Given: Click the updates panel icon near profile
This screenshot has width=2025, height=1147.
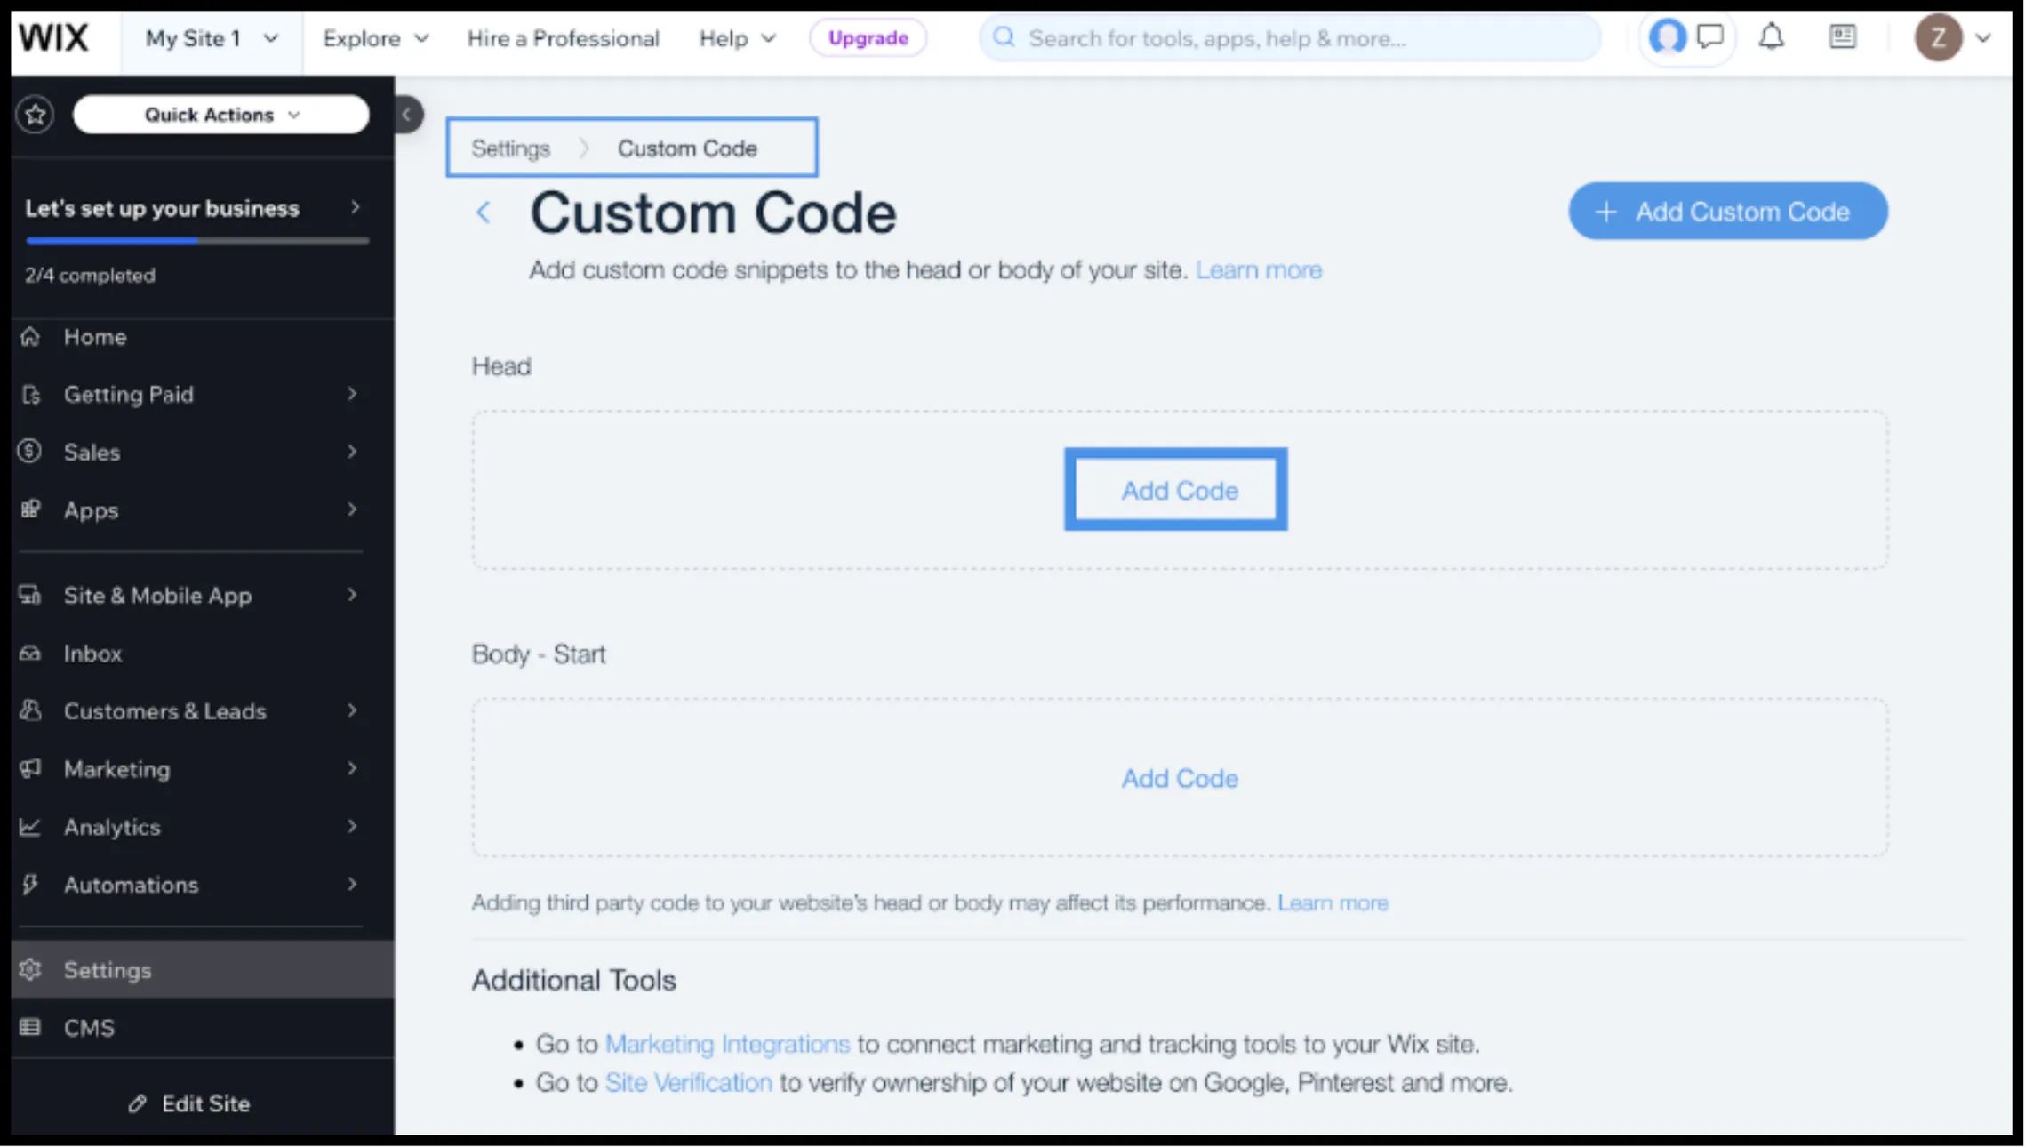Looking at the screenshot, I should 1841,37.
